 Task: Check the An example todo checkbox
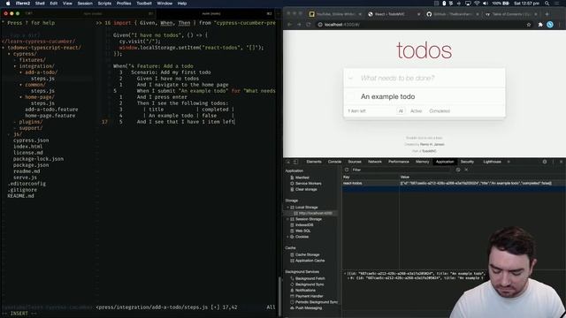[351, 96]
